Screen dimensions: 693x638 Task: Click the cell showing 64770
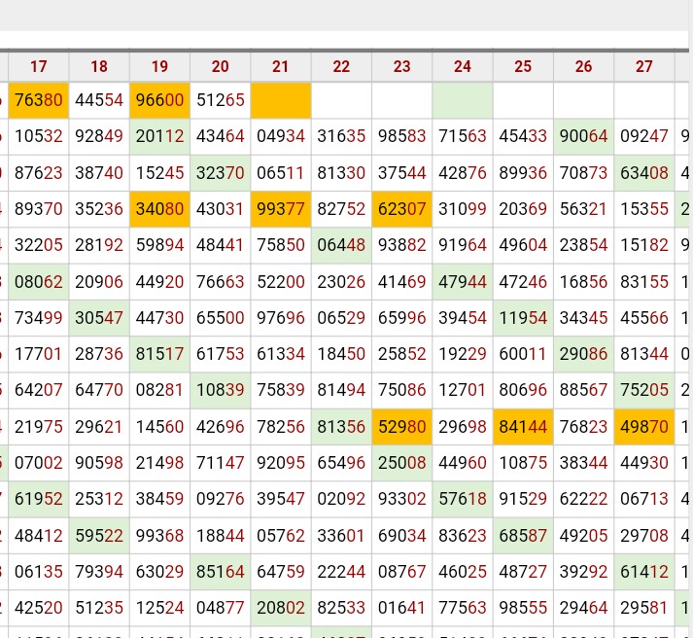[99, 390]
